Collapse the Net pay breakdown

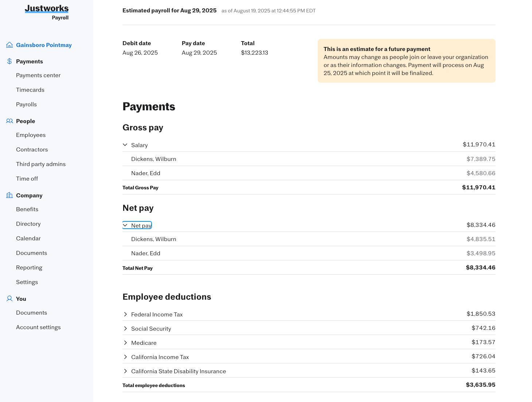(x=125, y=225)
